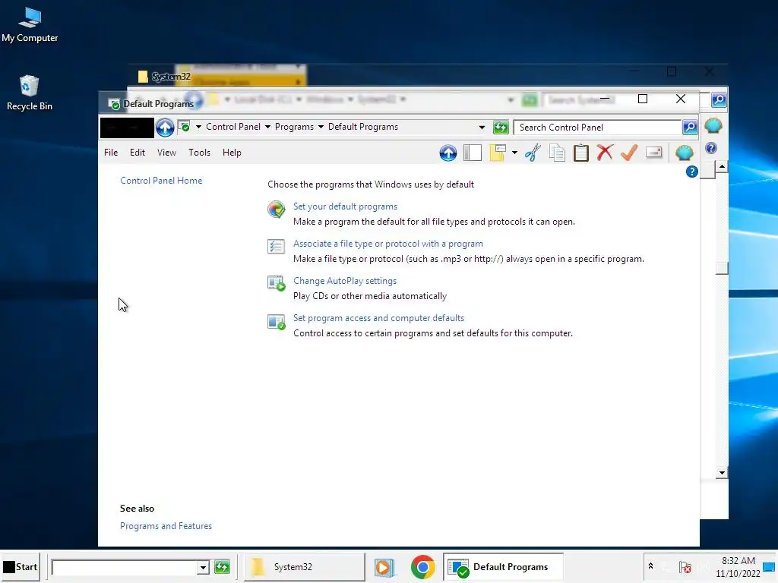Click scroll up arrow in System32 window
Screen dimensions: 778x583
tap(722, 166)
